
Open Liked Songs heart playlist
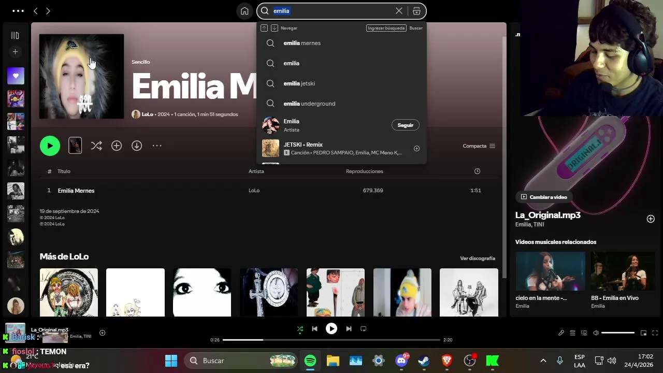tap(16, 76)
